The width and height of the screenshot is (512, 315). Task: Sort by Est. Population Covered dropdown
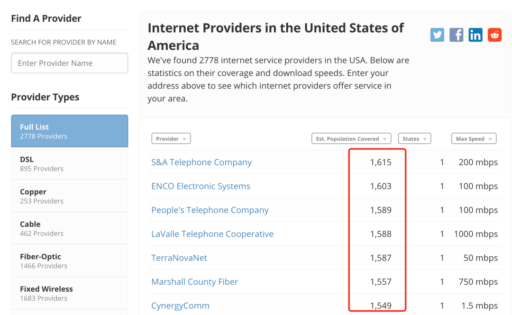coord(351,139)
